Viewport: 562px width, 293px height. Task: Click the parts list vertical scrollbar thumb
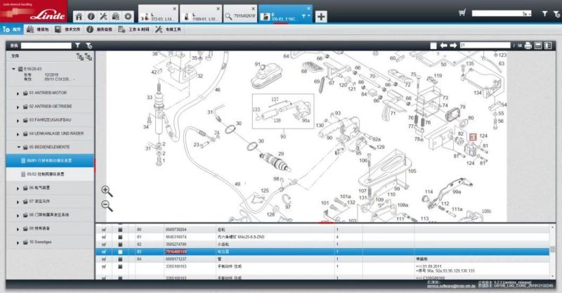pyautogui.click(x=552, y=249)
